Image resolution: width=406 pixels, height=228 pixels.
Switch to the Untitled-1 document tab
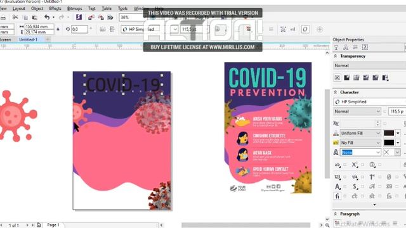28,39
